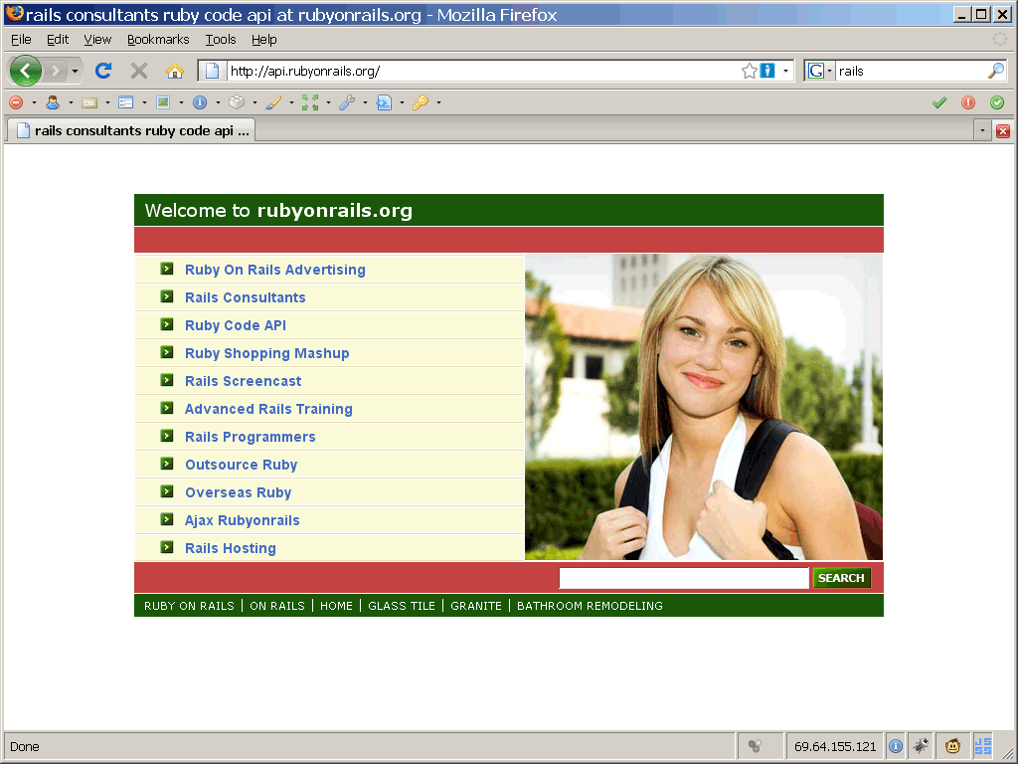Click the green checkmark standards mode icon

pyautogui.click(x=939, y=102)
